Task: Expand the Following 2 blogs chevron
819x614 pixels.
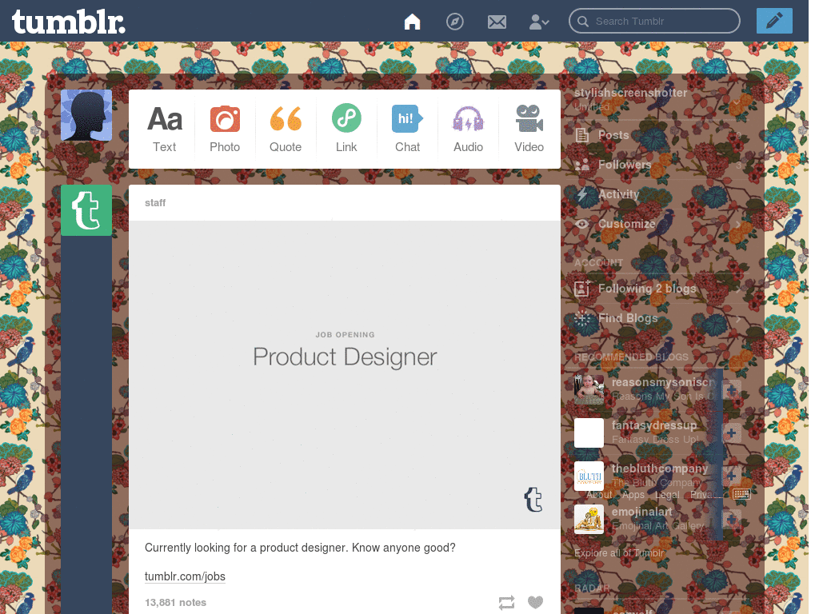Action: click(x=738, y=289)
